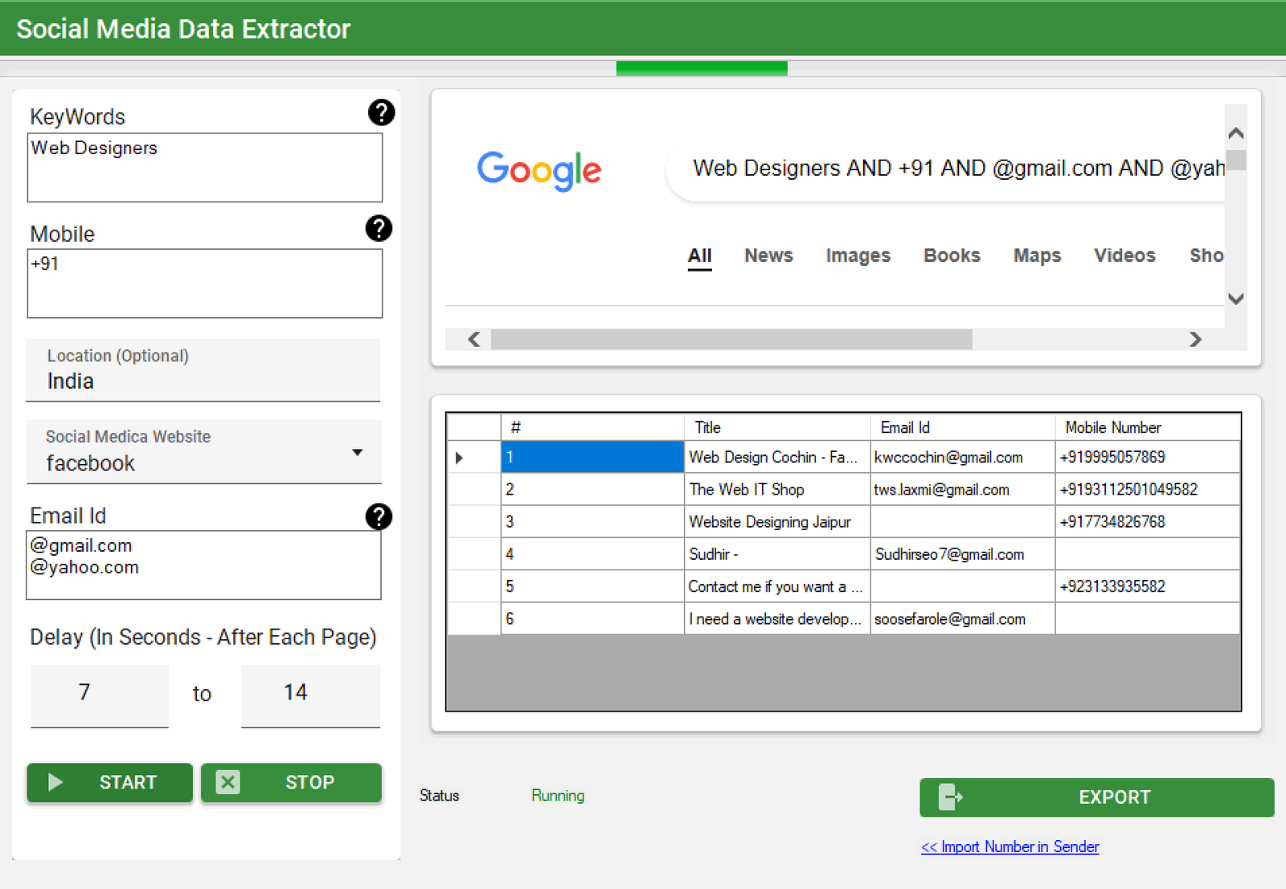Select the soosefarole@gmail.com email cell
This screenshot has width=1286, height=889.
tap(963, 618)
